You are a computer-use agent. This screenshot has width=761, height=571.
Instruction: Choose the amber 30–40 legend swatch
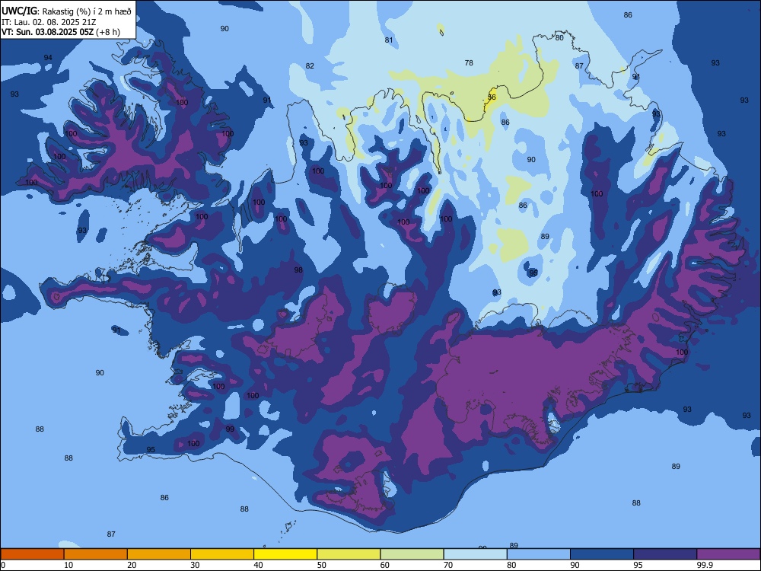coord(222,554)
